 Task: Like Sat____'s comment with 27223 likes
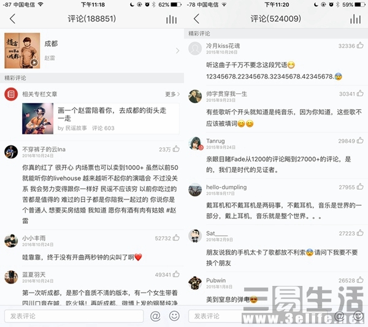pos(360,233)
